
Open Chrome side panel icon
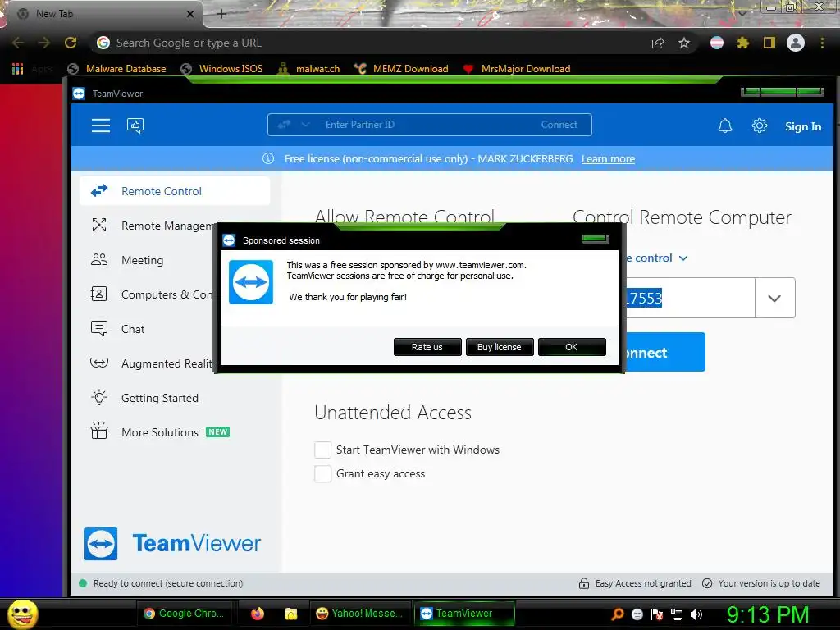[x=769, y=43]
